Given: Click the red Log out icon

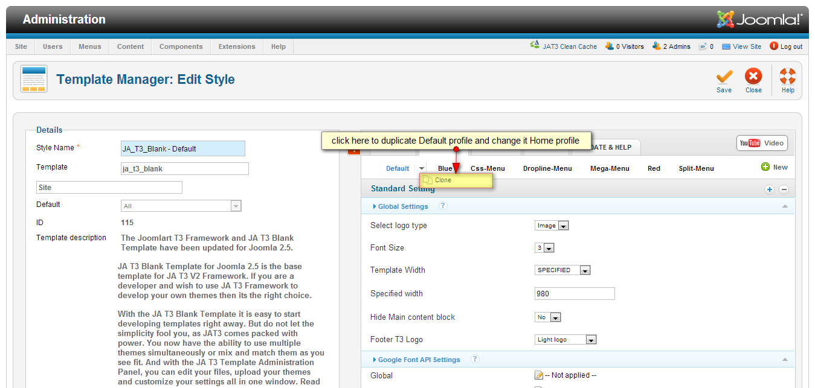Looking at the screenshot, I should point(774,46).
